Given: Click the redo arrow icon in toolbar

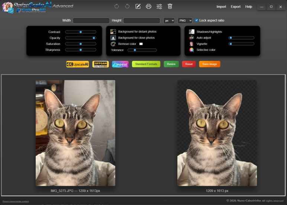Looking at the screenshot, I should point(127,6).
